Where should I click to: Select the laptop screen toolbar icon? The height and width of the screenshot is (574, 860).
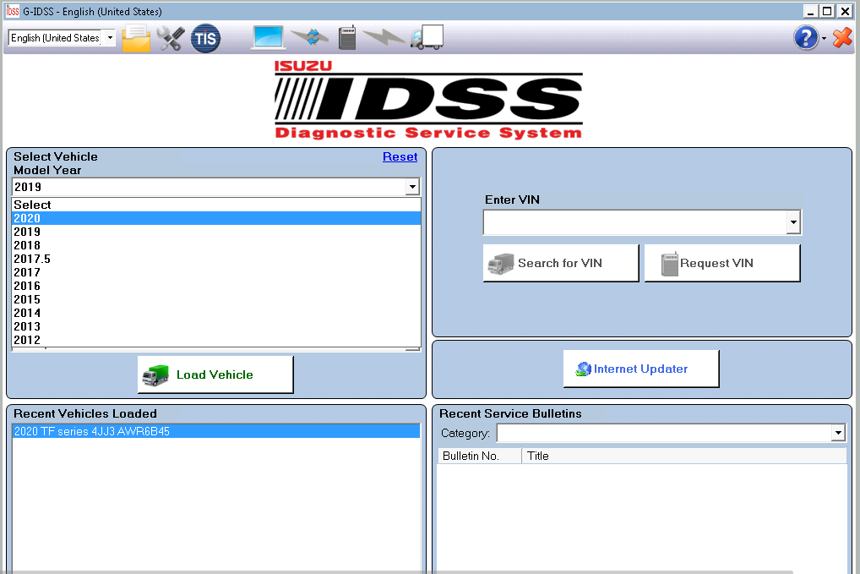click(x=268, y=37)
